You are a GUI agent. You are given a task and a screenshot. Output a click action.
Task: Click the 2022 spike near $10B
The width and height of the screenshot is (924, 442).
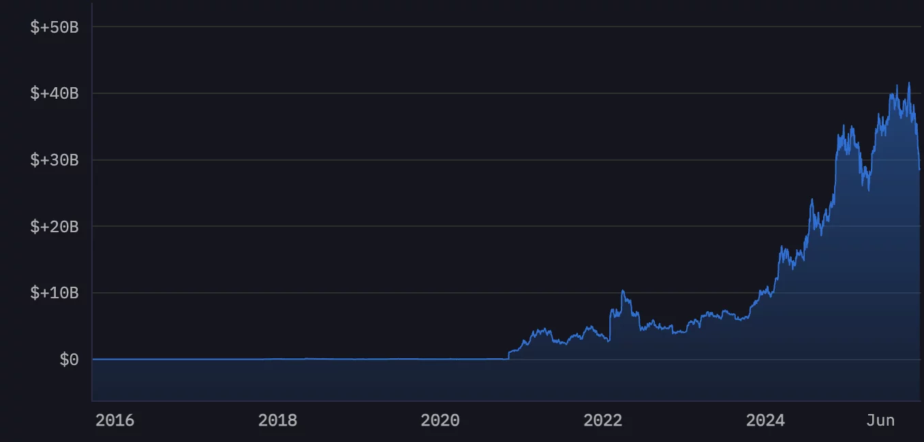point(623,290)
